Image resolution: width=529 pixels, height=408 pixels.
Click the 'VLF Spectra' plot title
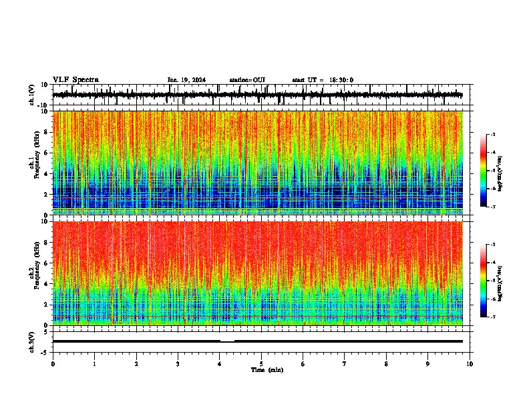(75, 80)
